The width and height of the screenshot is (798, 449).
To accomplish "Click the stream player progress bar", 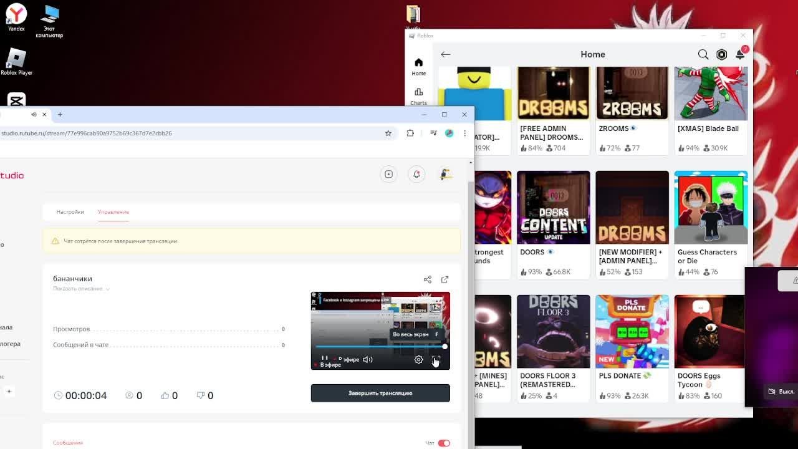I will [x=380, y=347].
